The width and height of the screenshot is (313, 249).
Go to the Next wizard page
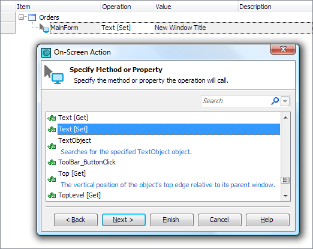(x=124, y=220)
